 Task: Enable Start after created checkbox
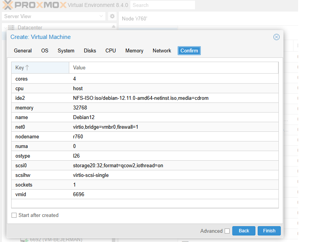[14, 215]
